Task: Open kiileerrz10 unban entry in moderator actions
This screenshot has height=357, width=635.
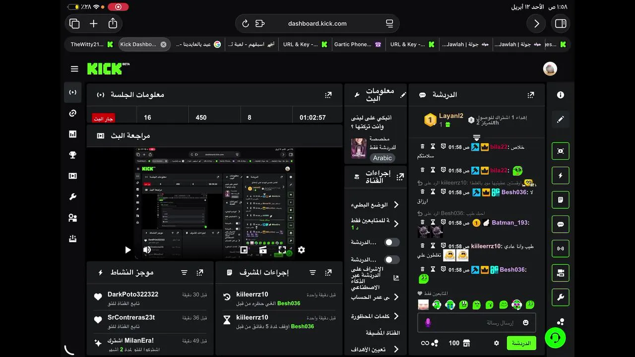Action: 279,298
